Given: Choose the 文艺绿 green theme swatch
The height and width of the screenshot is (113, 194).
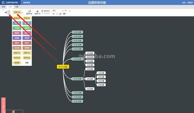Looking at the screenshot, I should [17, 28].
